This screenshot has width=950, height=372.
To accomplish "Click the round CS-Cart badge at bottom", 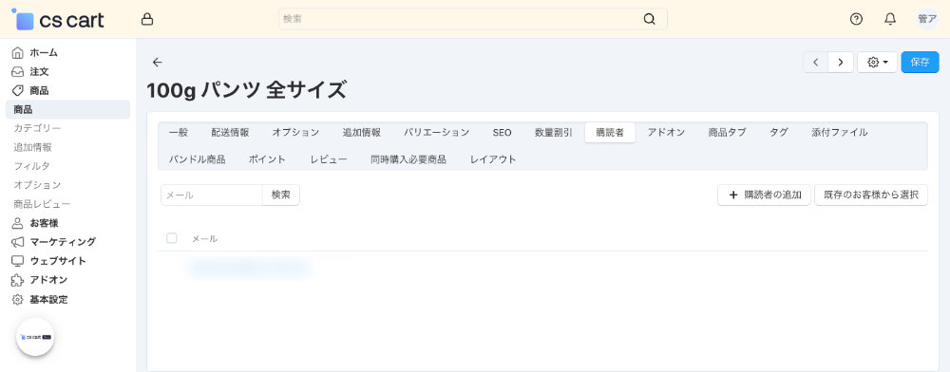I will (35, 337).
